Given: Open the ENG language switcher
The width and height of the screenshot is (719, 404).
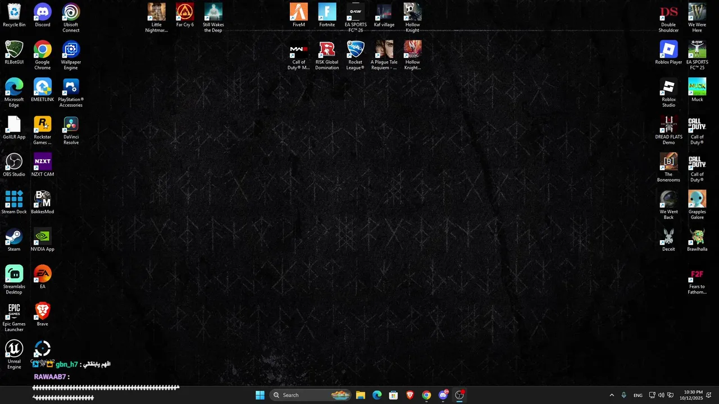Looking at the screenshot, I should pyautogui.click(x=638, y=395).
